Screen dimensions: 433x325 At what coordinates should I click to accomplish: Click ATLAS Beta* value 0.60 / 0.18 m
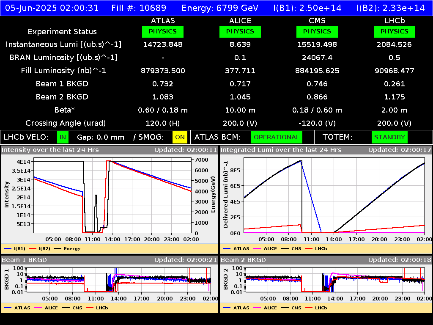pyautogui.click(x=163, y=110)
